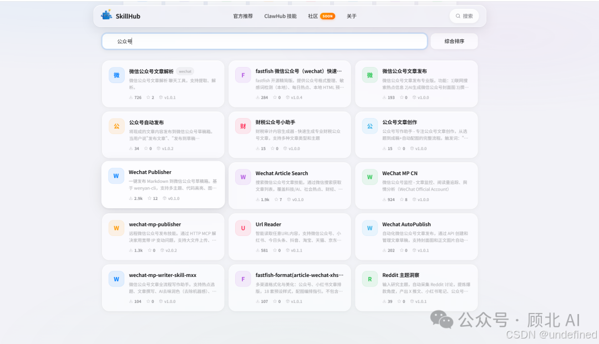Open the 综合排序 sort dropdown
The width and height of the screenshot is (599, 344).
454,41
